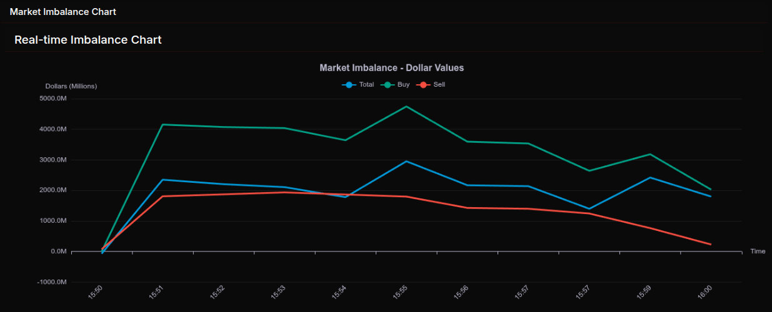Click the red Sell legend color marker
772x312 pixels.
pyautogui.click(x=423, y=84)
